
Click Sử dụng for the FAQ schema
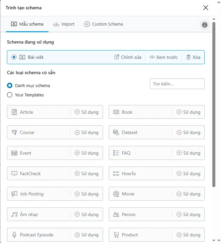click(x=188, y=153)
